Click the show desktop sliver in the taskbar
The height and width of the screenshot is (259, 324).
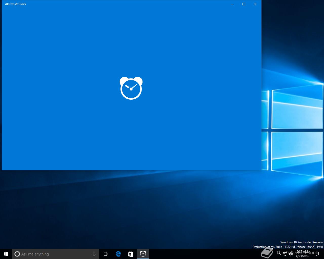coord(323,254)
